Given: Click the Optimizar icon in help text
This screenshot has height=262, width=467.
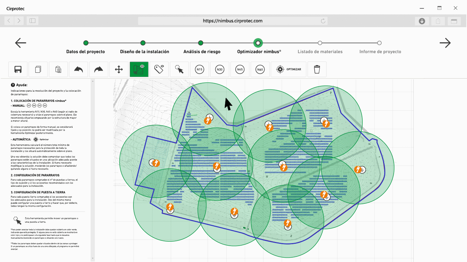Looking at the screenshot, I should (x=36, y=139).
